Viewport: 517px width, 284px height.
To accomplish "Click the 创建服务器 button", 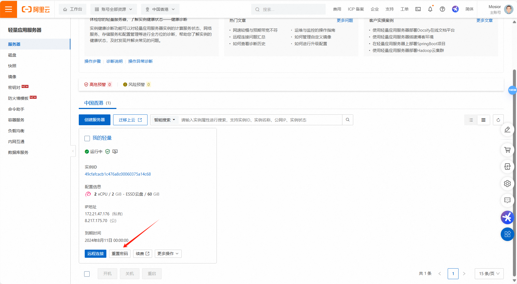I will [94, 120].
